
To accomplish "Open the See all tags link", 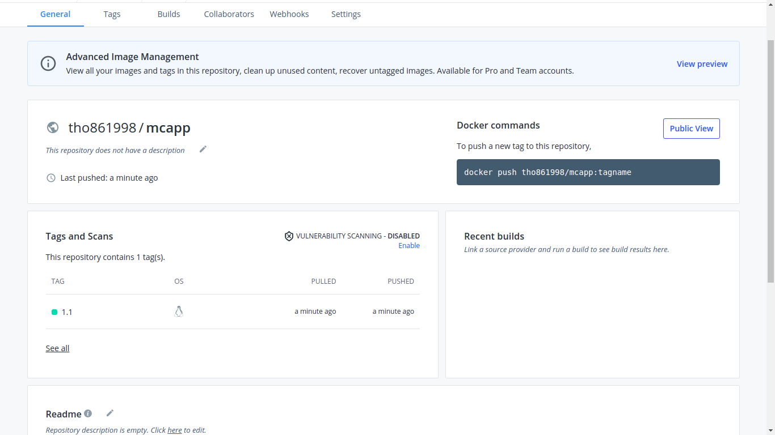I will (x=57, y=348).
